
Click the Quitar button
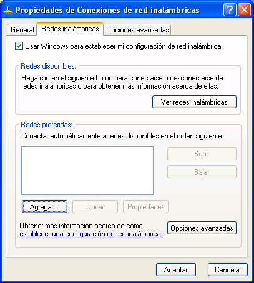[x=95, y=207]
